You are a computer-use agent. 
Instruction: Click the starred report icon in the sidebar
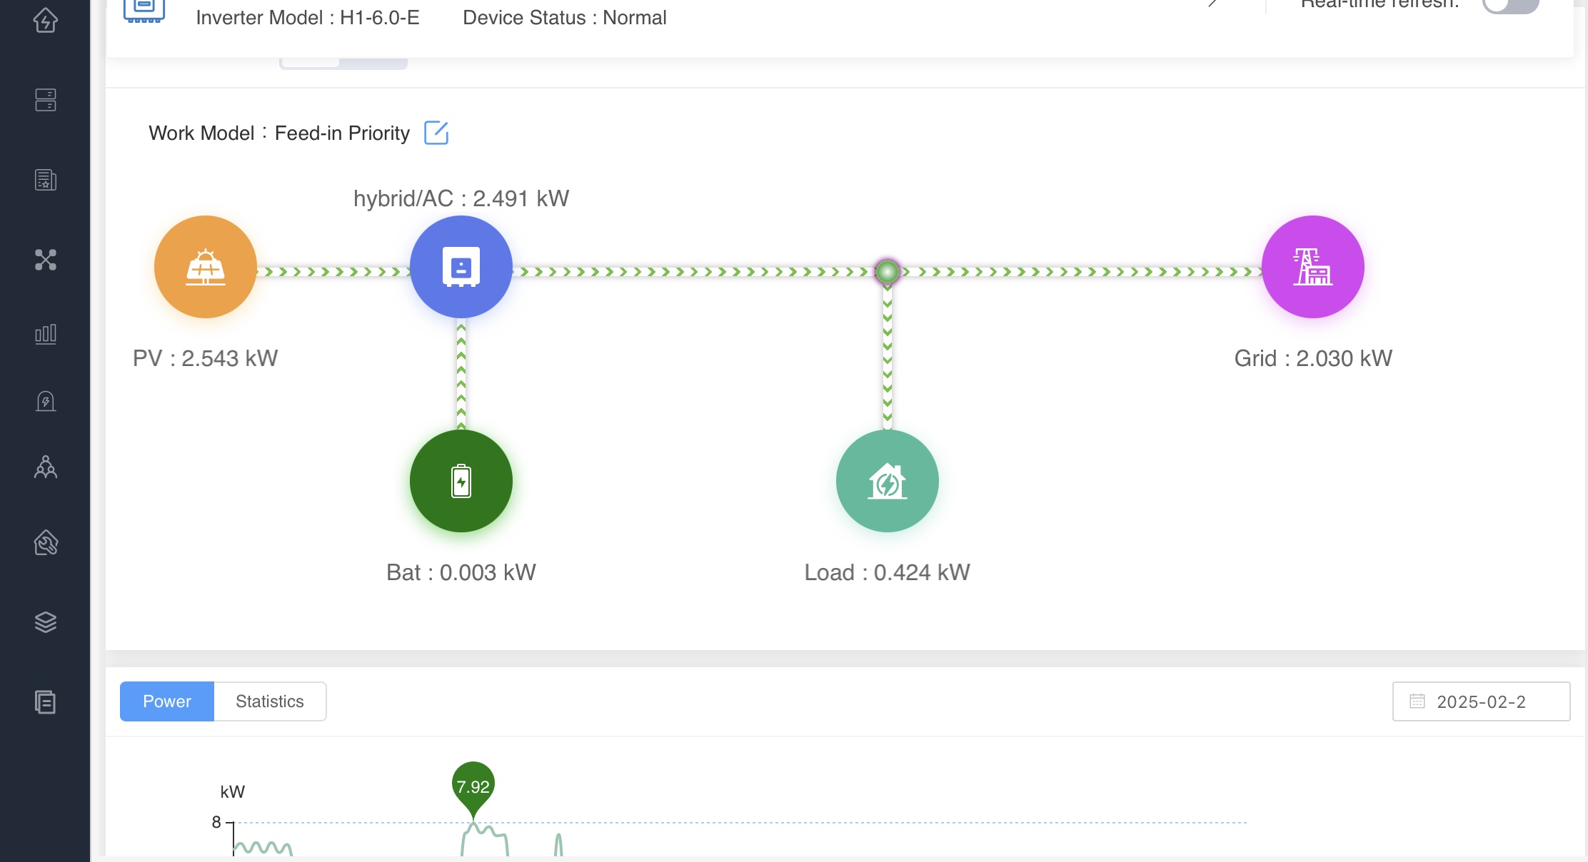click(x=46, y=180)
